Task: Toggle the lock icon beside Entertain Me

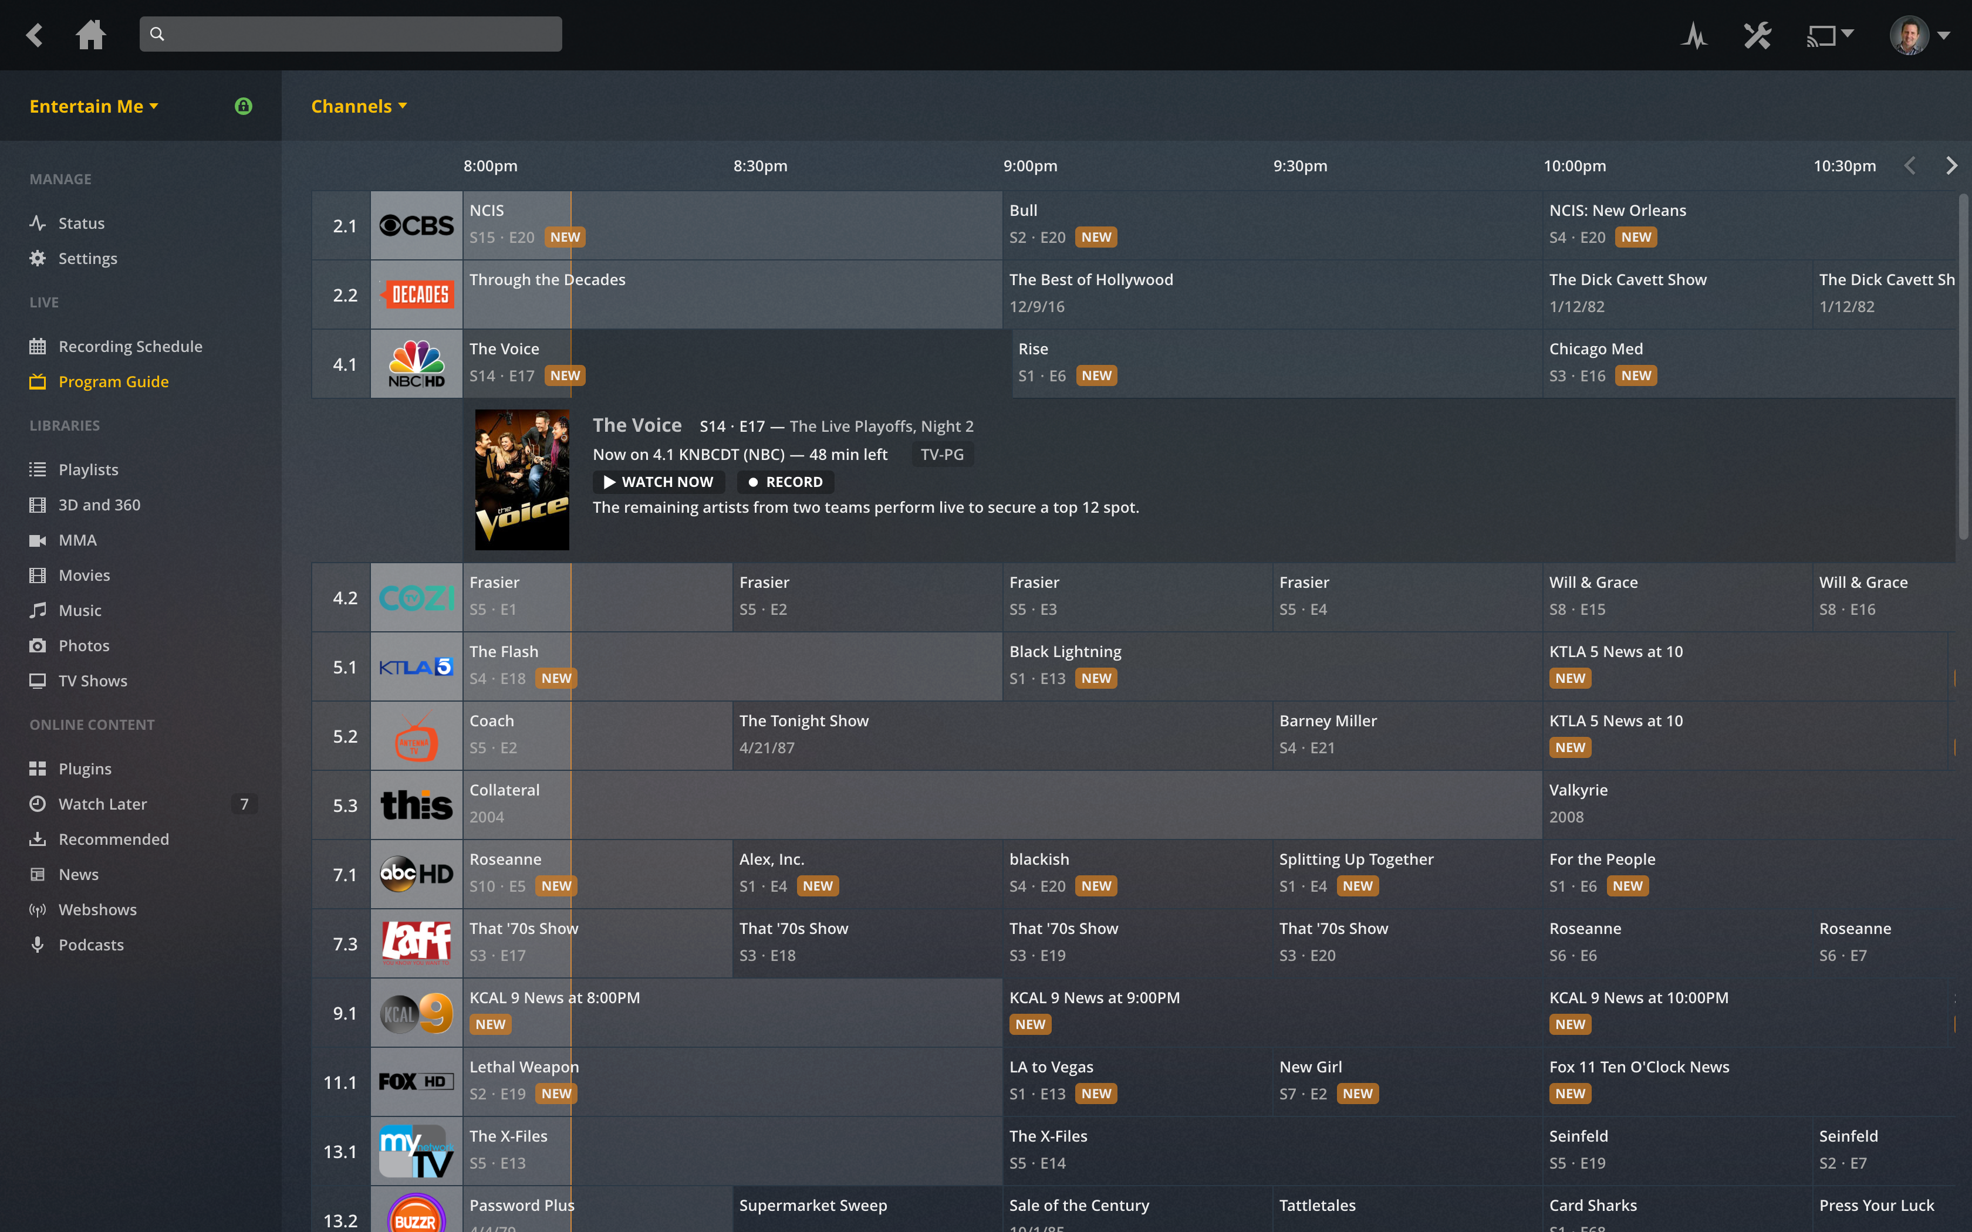Action: tap(243, 105)
